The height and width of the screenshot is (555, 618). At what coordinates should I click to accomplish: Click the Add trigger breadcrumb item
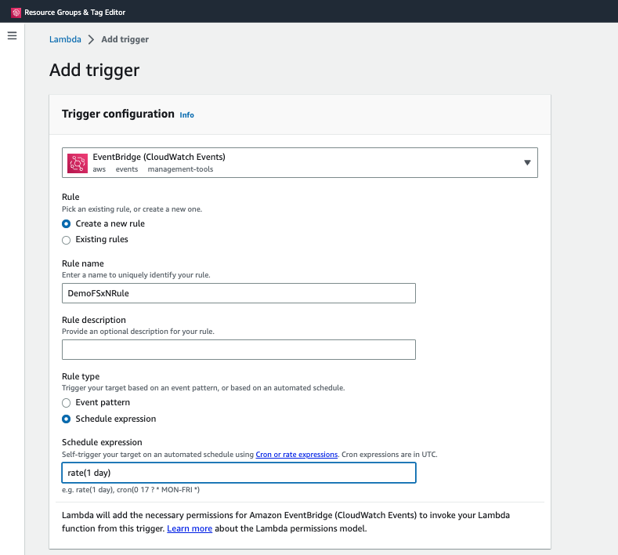[x=125, y=39]
